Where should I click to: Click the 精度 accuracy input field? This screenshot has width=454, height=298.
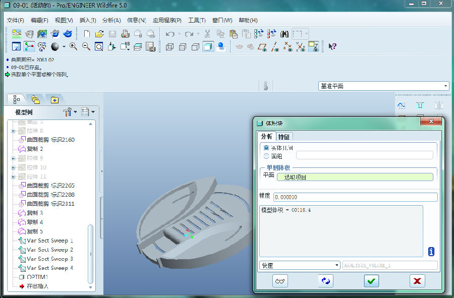coord(355,197)
